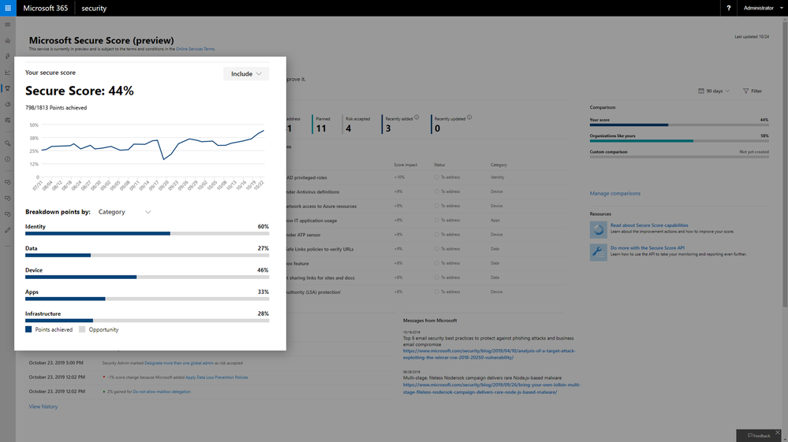Open the help question mark icon
Screen dimensions: 788x442
point(728,8)
